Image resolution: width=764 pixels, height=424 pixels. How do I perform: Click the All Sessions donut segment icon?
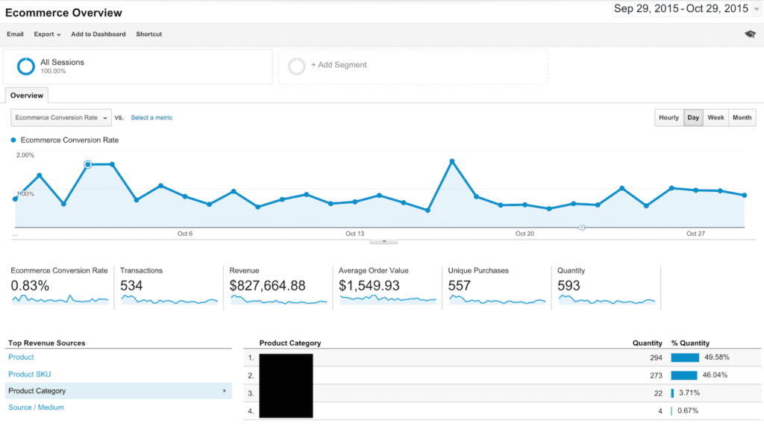click(26, 66)
